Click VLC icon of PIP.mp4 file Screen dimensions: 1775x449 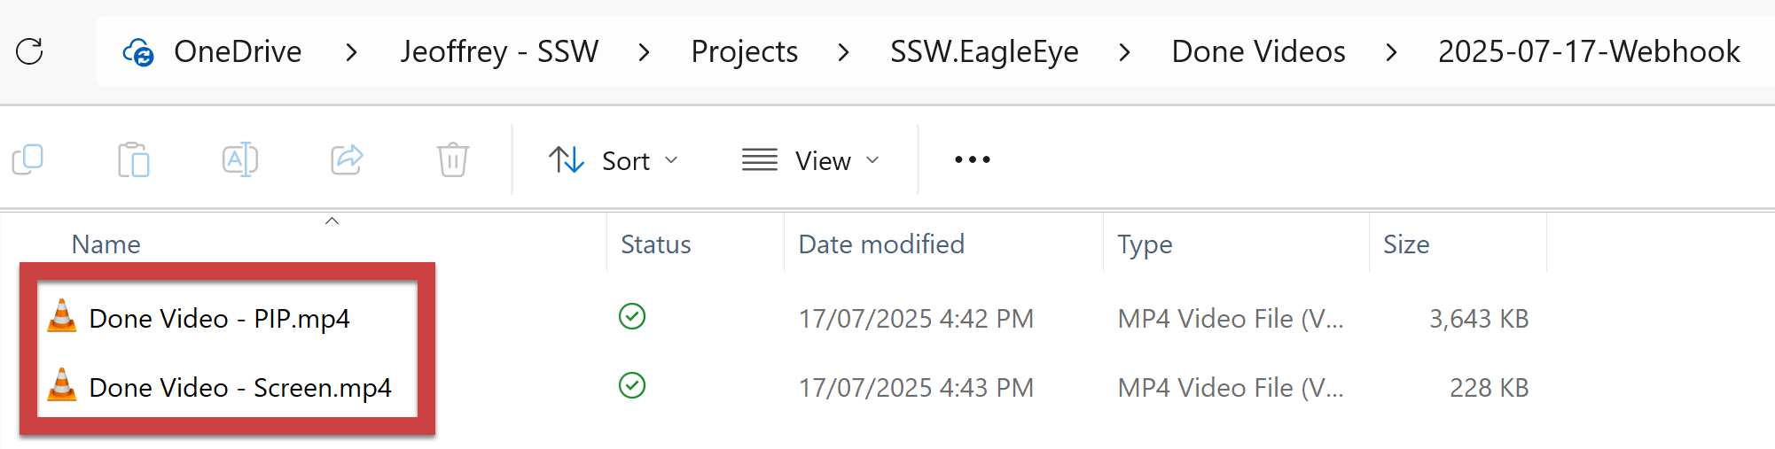tap(62, 317)
